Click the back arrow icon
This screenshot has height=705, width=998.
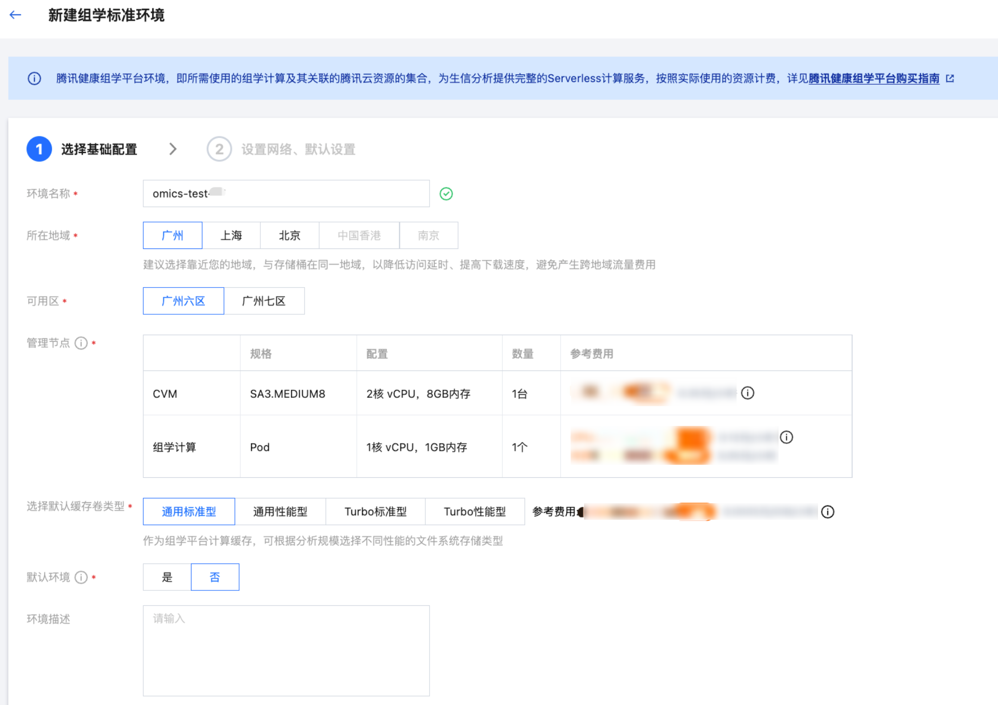coord(16,15)
